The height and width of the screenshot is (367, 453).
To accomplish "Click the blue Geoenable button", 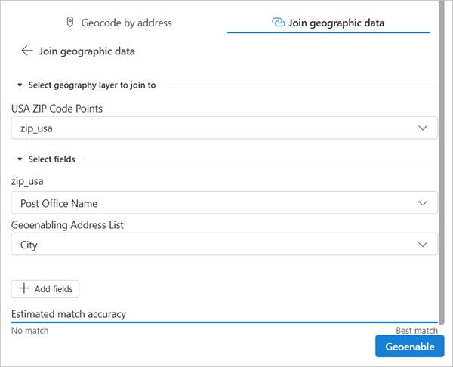I will 409,347.
